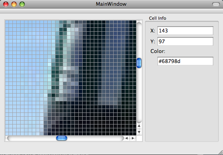Screen dimensions: 223x155
Task: Click the horizontal scrollbar blue thumb
Action: 62,138
